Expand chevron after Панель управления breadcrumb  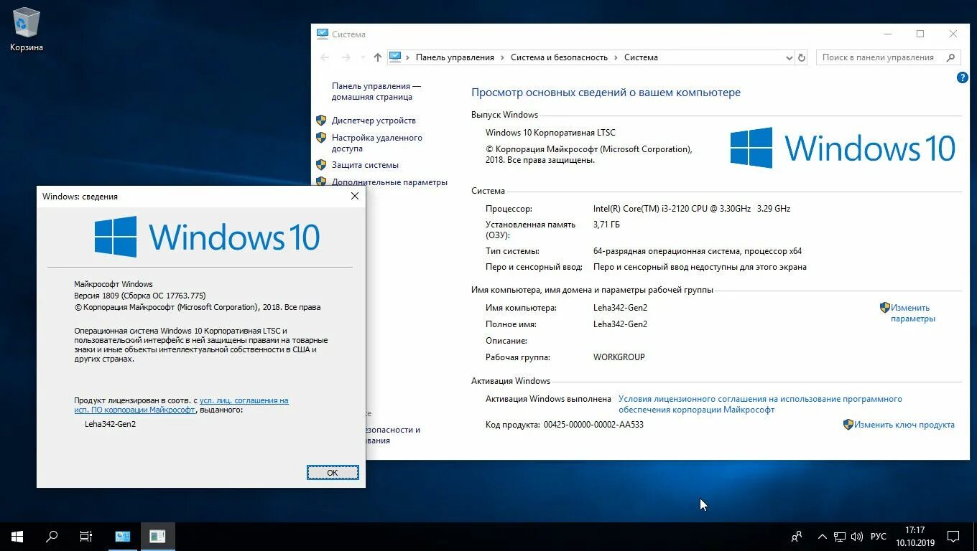point(503,57)
